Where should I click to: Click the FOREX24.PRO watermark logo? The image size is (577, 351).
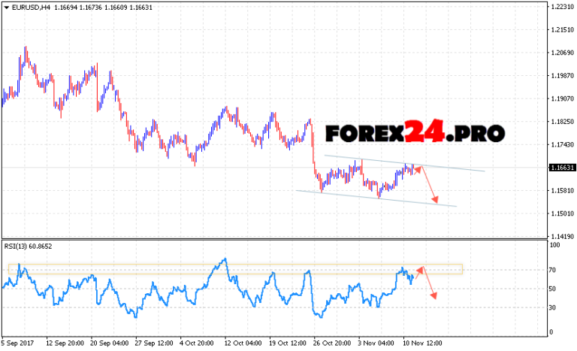pos(415,134)
